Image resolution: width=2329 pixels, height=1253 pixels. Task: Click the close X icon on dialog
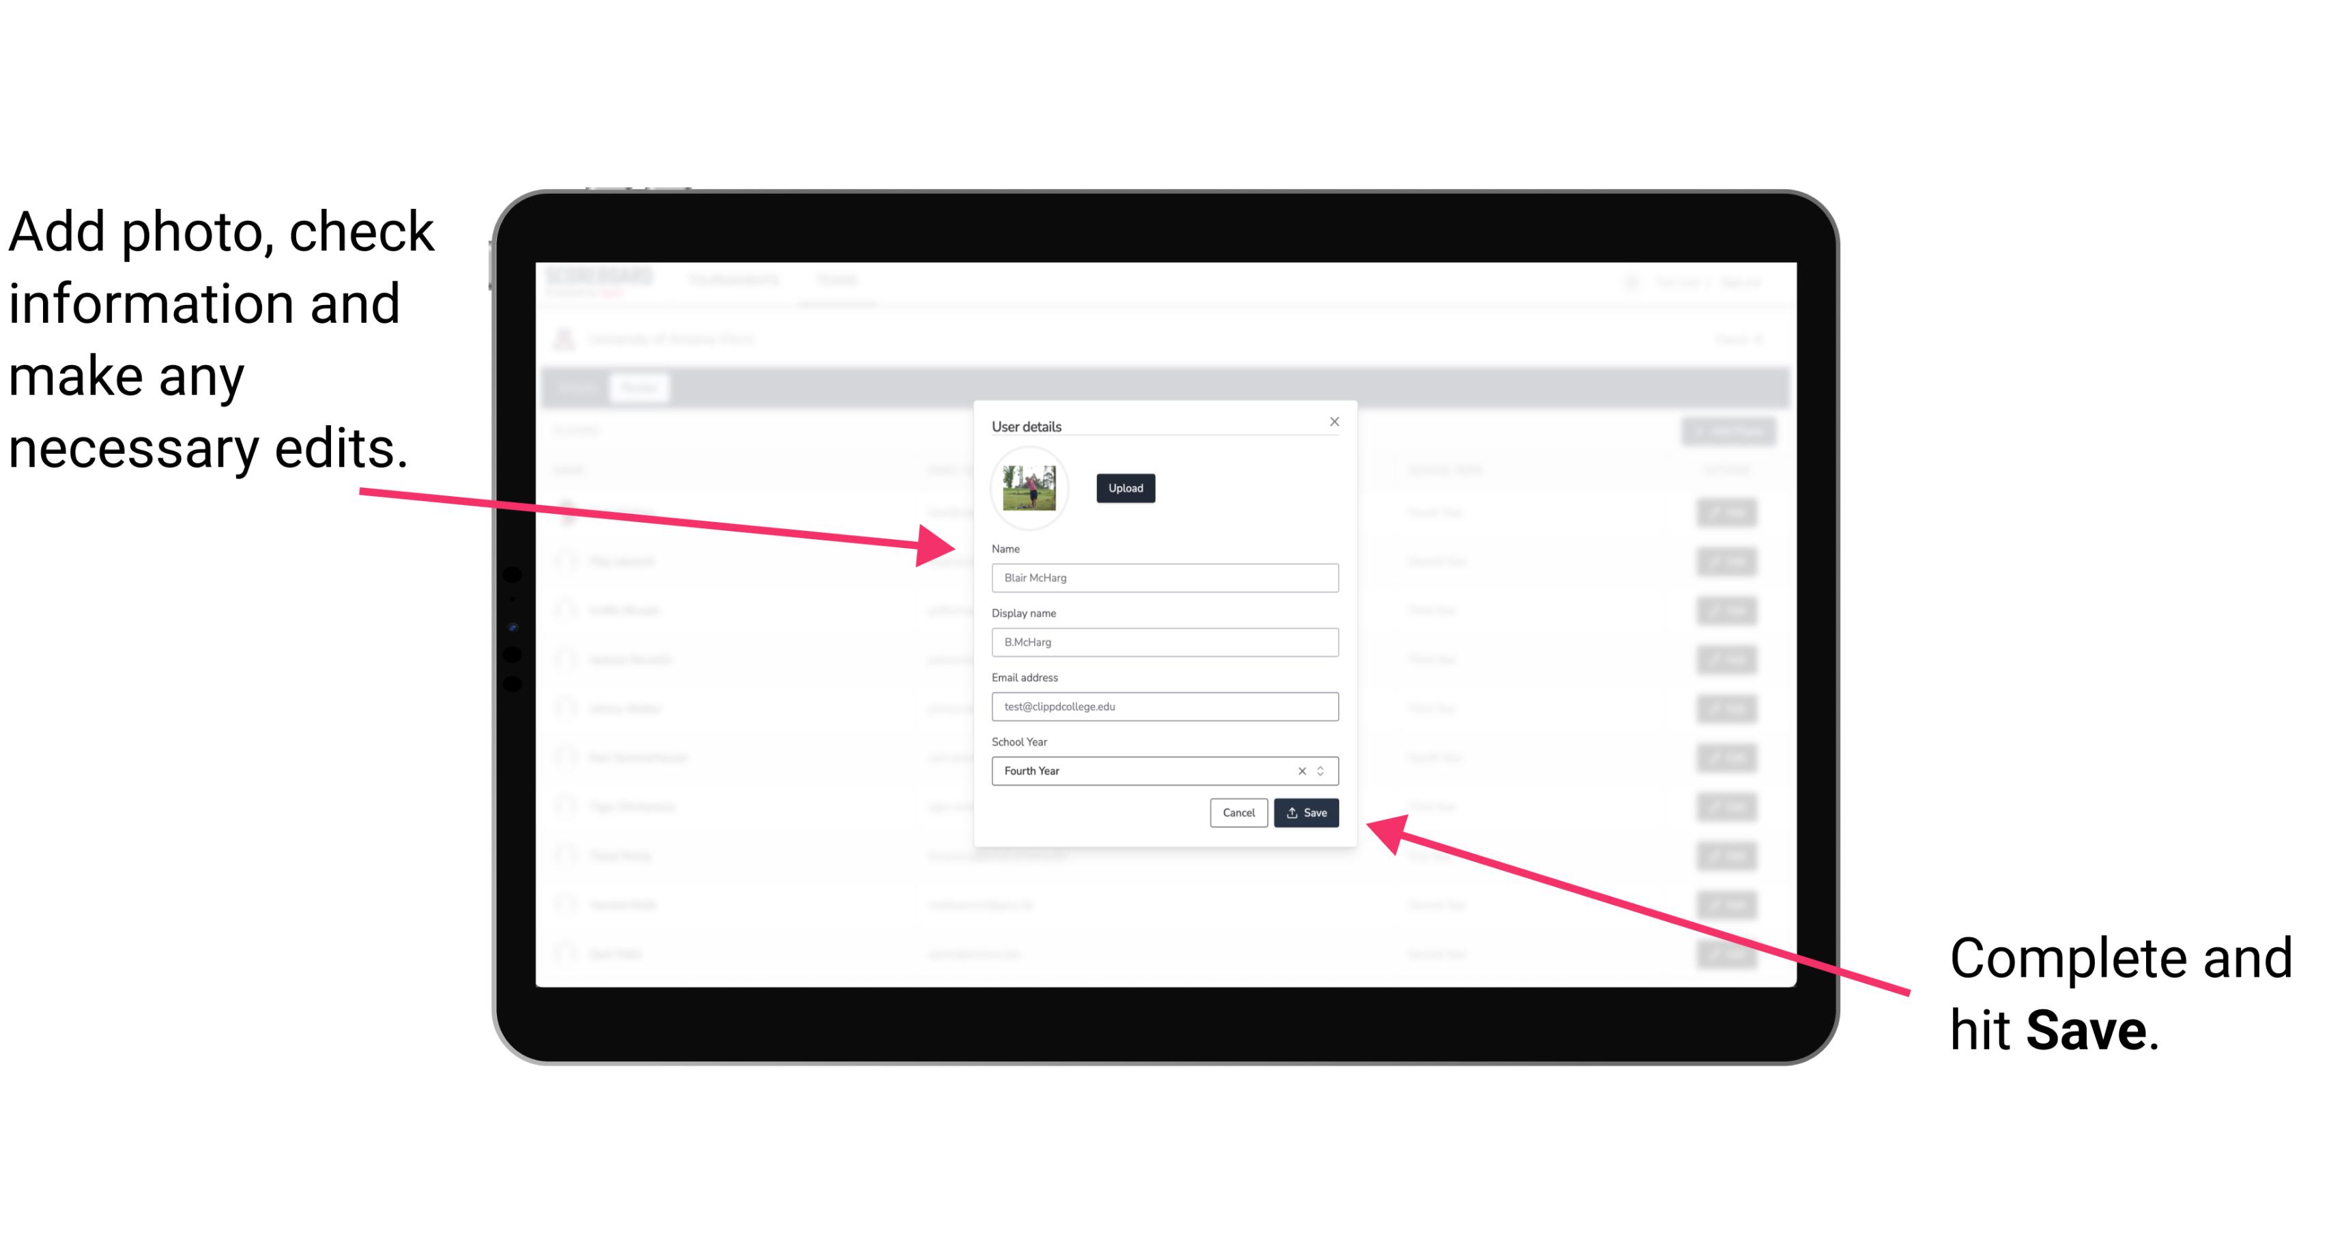1334,420
